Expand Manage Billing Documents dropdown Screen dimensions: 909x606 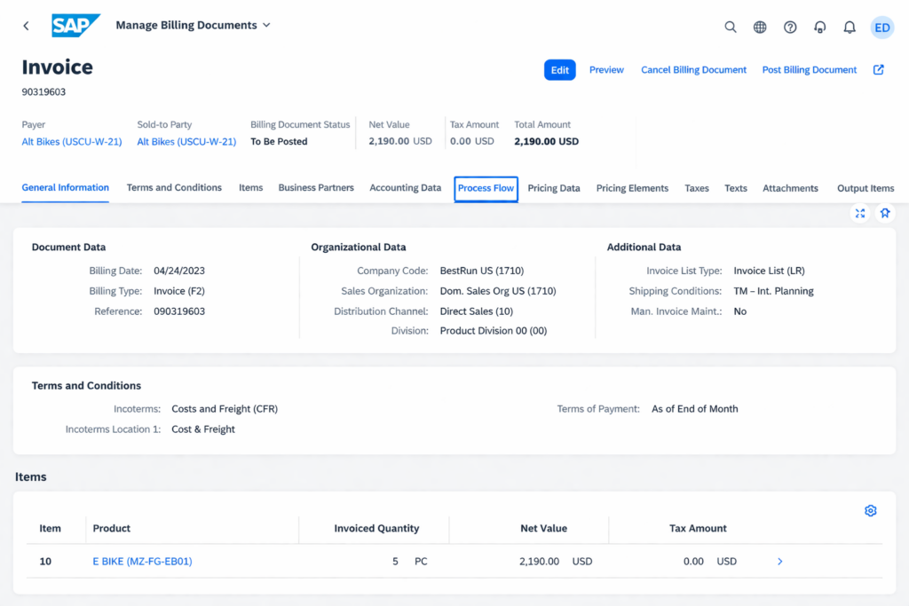[x=266, y=25]
